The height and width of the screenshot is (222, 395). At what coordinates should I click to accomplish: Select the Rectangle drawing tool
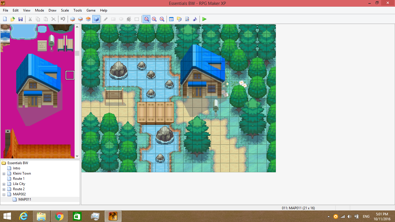pos(113,19)
